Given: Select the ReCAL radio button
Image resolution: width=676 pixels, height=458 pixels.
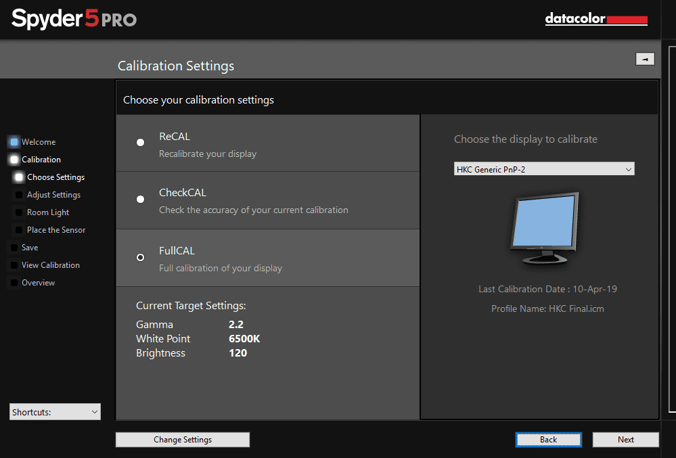Looking at the screenshot, I should pyautogui.click(x=141, y=143).
